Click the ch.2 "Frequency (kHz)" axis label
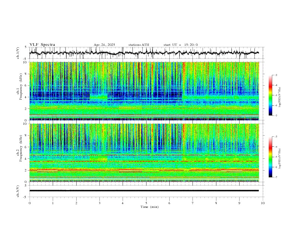Screen dimensions: 296x228 pyautogui.click(x=21, y=148)
